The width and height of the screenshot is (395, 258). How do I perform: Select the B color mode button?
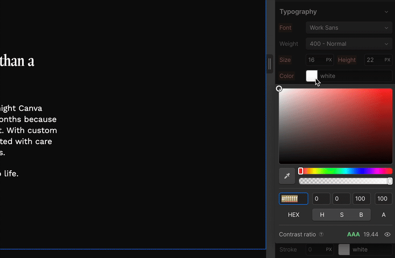tap(361, 215)
